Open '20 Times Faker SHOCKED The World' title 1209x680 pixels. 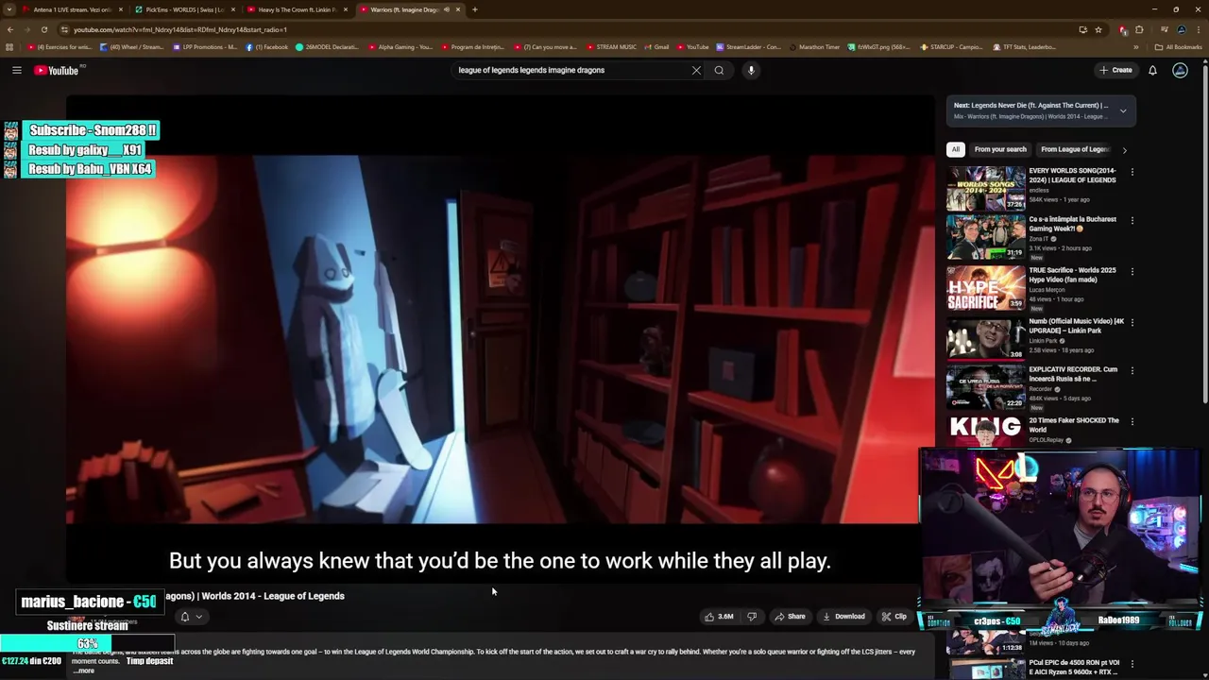1074,425
